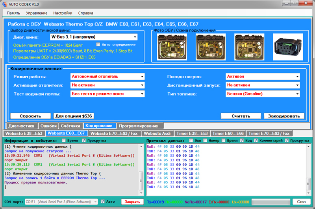Open the Справка menu
This screenshot has height=209, width=315.
[x=85, y=13]
